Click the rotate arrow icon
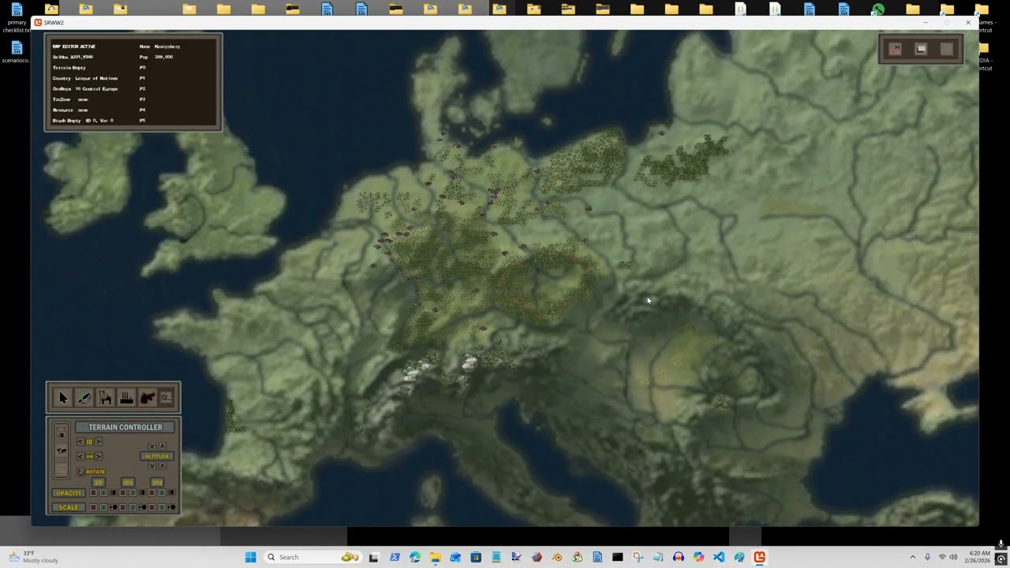The width and height of the screenshot is (1010, 568). tap(80, 472)
